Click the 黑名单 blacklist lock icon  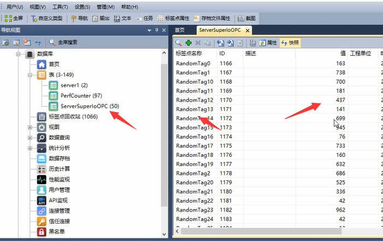coord(42,232)
